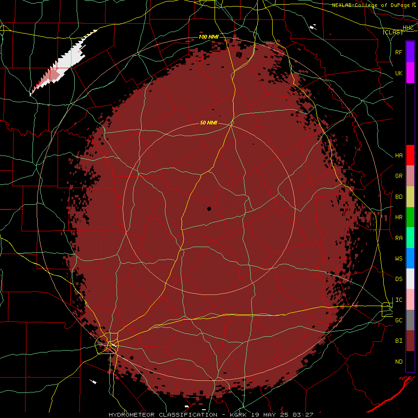
Task: Click the IC light pink legend swatch
Action: point(410,300)
